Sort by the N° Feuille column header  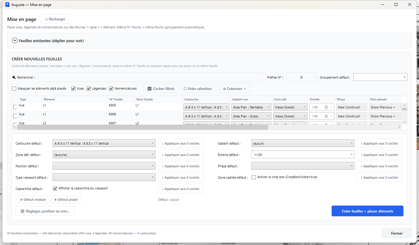116,99
